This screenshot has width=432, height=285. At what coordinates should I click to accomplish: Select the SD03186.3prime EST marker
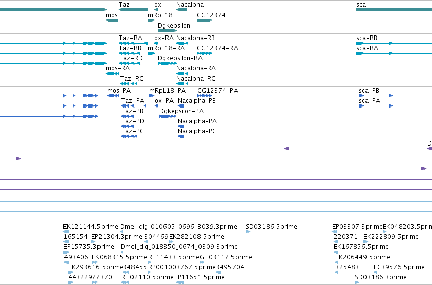tap(357, 282)
